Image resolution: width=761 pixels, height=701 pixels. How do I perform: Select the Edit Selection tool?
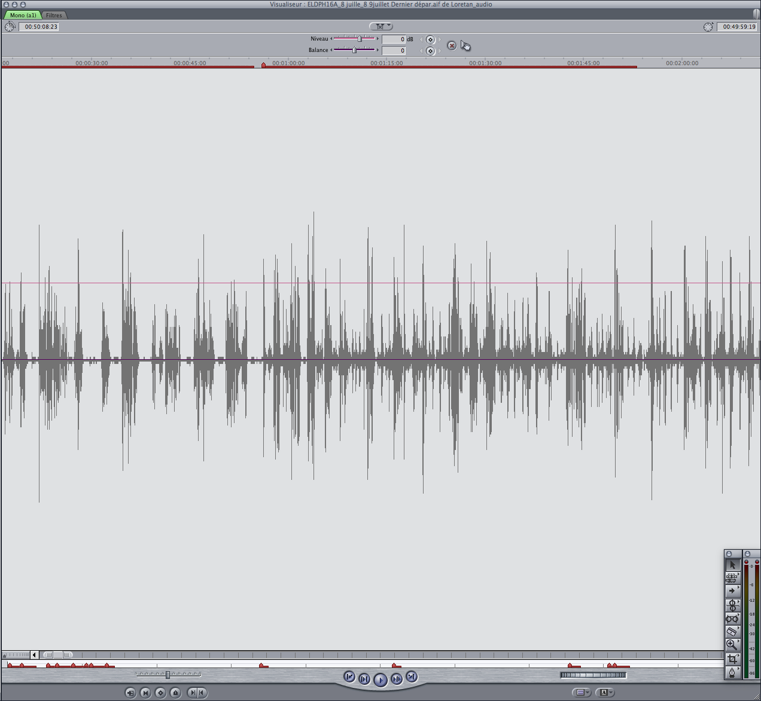(x=732, y=578)
